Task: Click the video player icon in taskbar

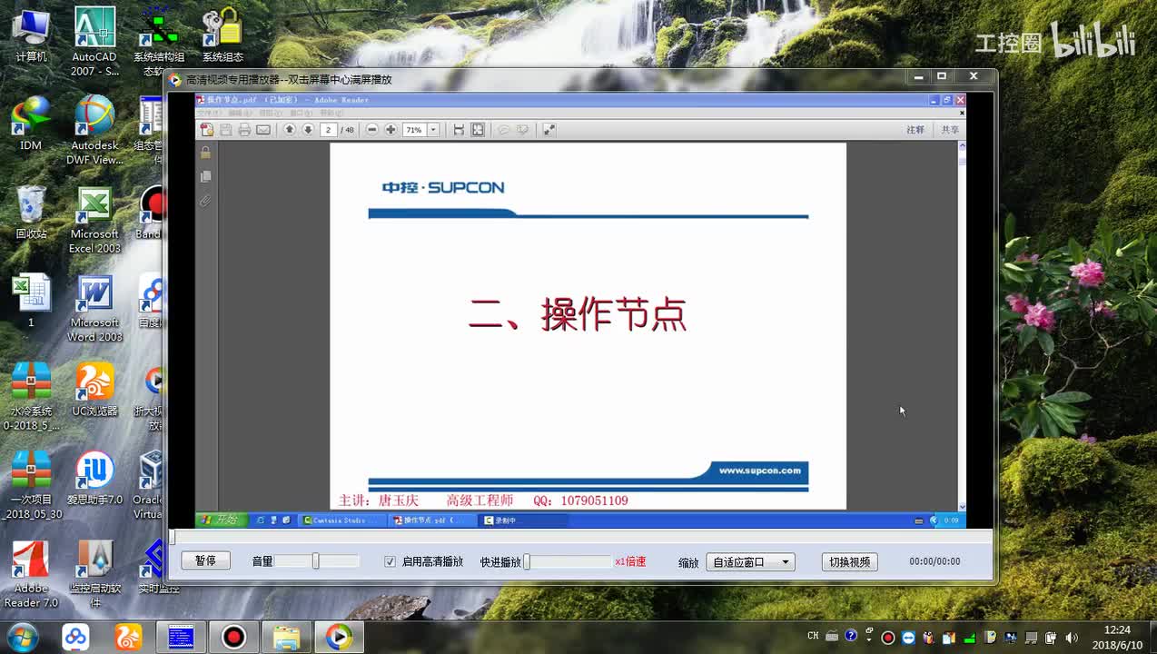Action: pos(339,637)
